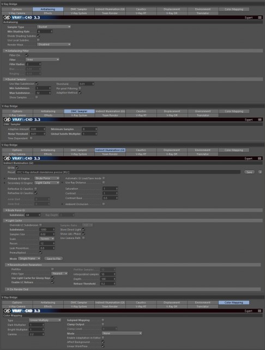Screen dimensions: 265x350
Task: Tick the Use Ray Distance checkbox
Action: pos(104,183)
